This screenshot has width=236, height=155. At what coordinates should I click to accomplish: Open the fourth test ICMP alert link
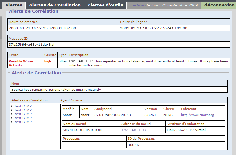[23, 118]
